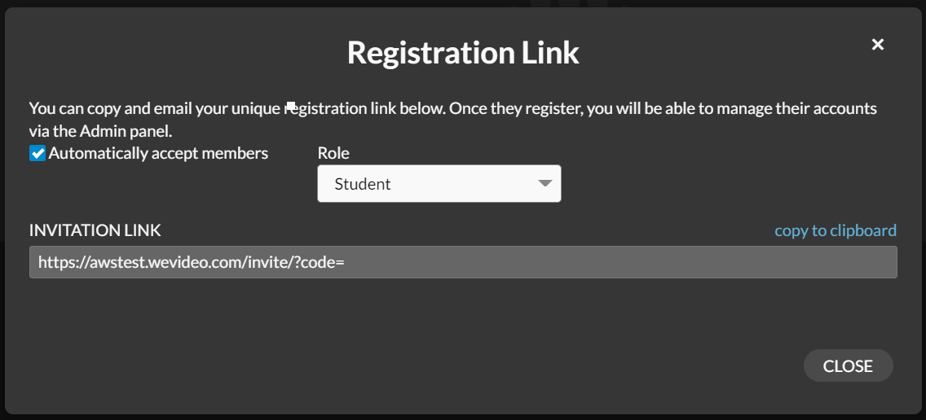This screenshot has height=420, width=926.
Task: Click the gray down-arrow icon beside Student
Action: (545, 183)
